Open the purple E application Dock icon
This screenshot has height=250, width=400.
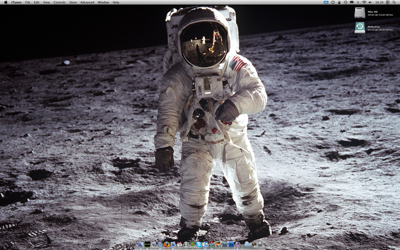click(238, 244)
